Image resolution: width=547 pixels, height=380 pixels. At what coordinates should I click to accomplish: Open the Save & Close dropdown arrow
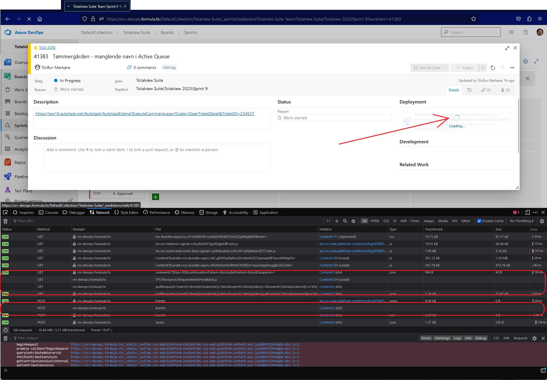446,67
